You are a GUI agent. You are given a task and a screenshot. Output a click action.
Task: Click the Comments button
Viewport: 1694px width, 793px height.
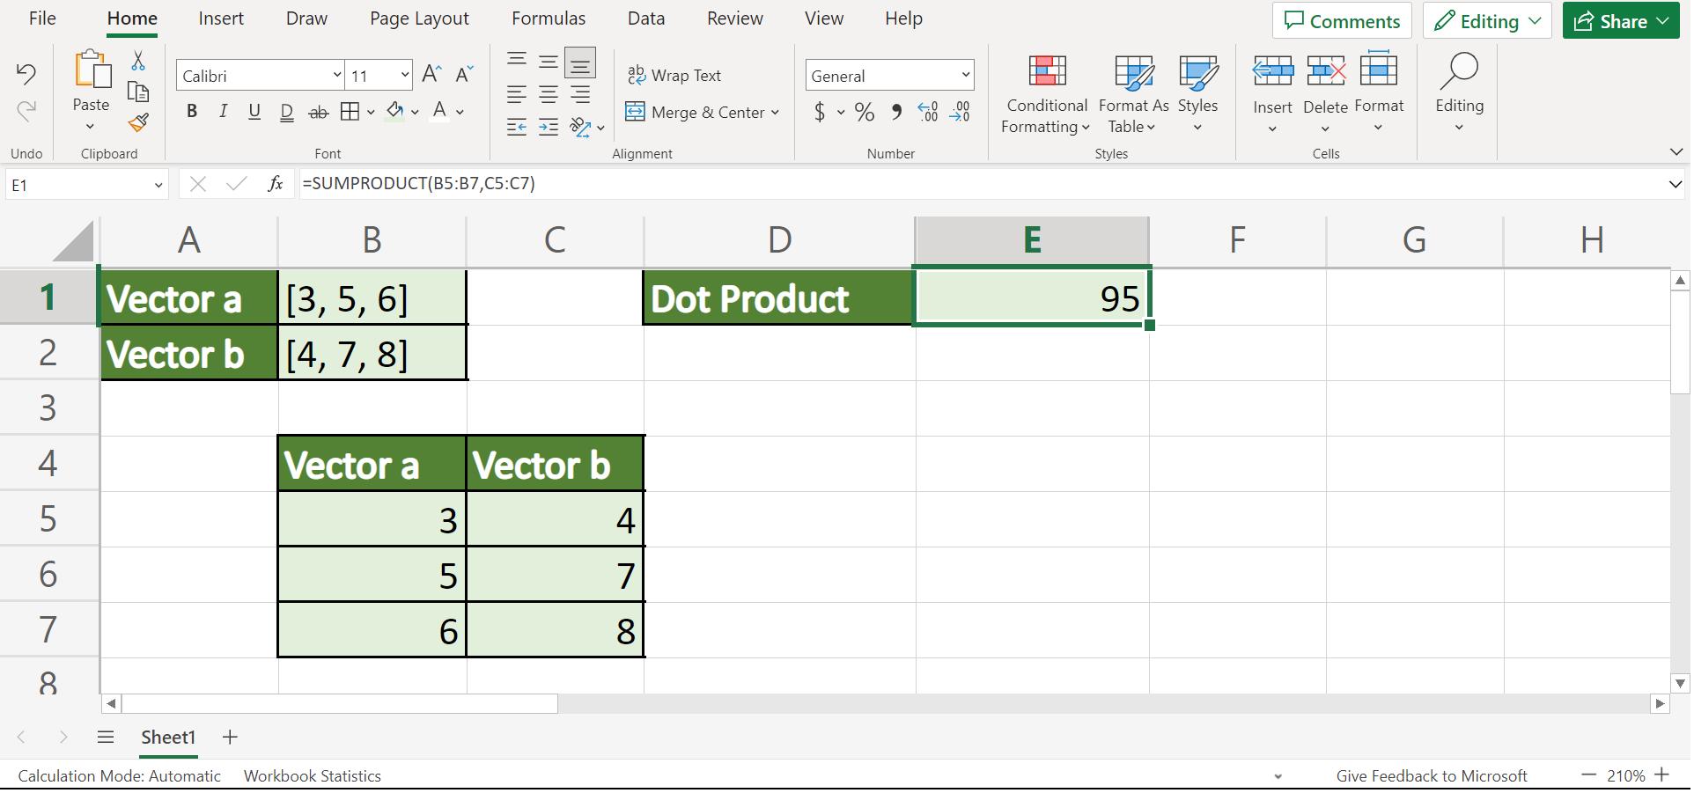pyautogui.click(x=1342, y=21)
